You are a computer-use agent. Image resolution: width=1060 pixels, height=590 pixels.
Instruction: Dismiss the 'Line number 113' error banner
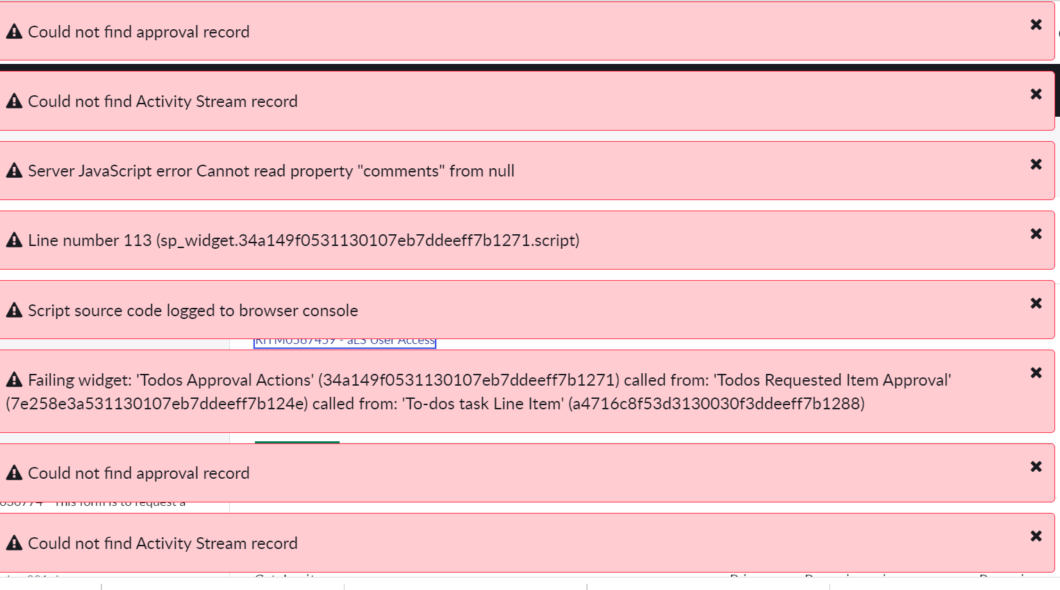pyautogui.click(x=1036, y=233)
